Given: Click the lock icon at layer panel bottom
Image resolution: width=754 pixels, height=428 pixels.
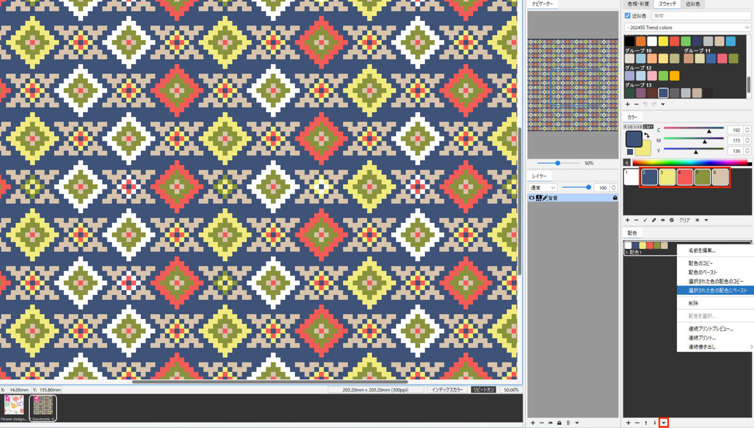Looking at the screenshot, I should [x=559, y=423].
